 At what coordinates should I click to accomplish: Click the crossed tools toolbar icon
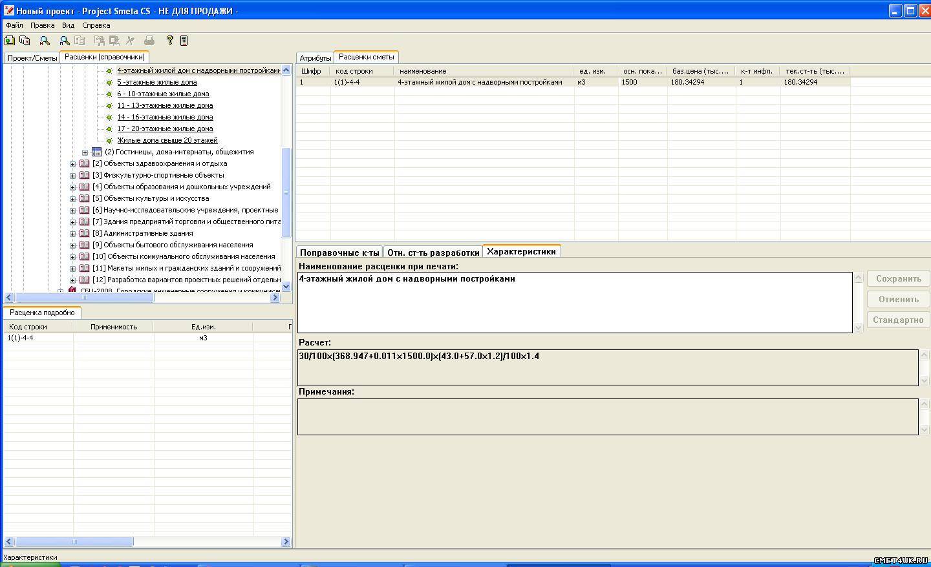pyautogui.click(x=130, y=41)
